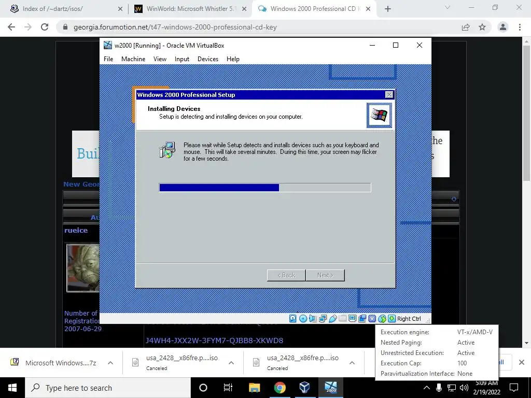Open the VirtualBox Devices menu

207,59
